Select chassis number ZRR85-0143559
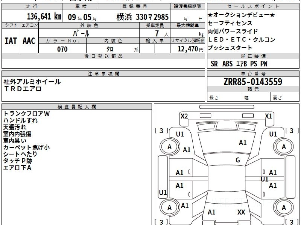301x225 pixels. [x=253, y=81]
